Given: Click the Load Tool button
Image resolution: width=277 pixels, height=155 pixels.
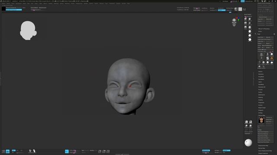Looking at the screenshot, I should coord(261,37).
